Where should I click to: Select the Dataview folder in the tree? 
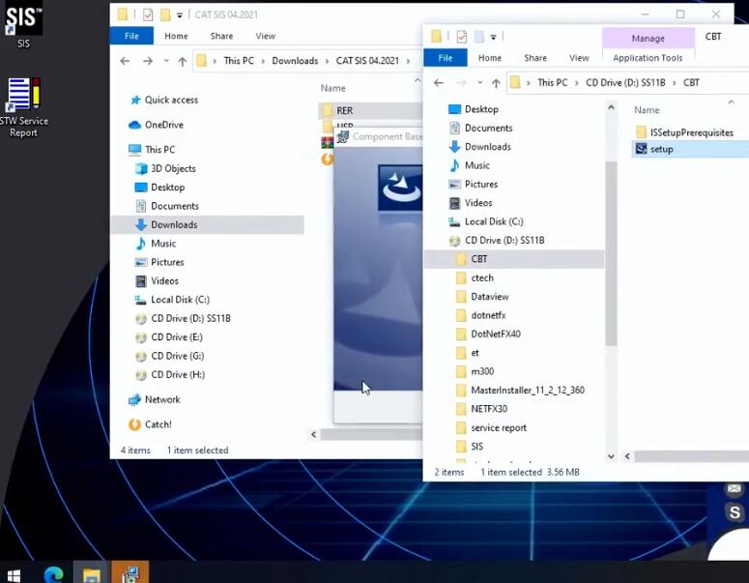click(x=489, y=297)
